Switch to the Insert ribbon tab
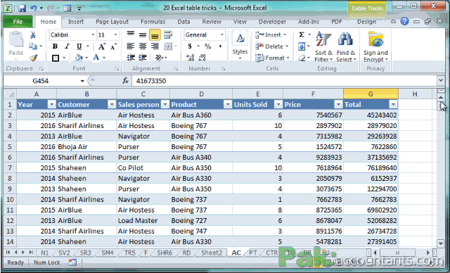450x273 pixels. pyautogui.click(x=76, y=22)
